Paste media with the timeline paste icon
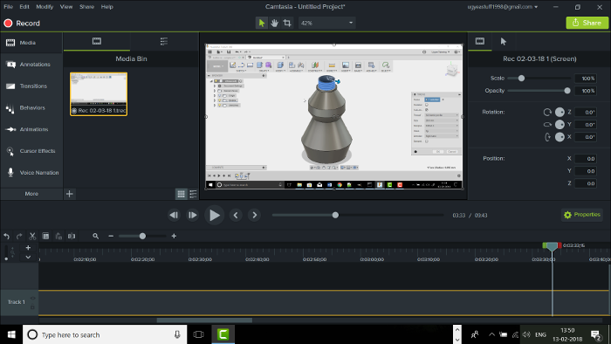The image size is (611, 344). [58, 236]
